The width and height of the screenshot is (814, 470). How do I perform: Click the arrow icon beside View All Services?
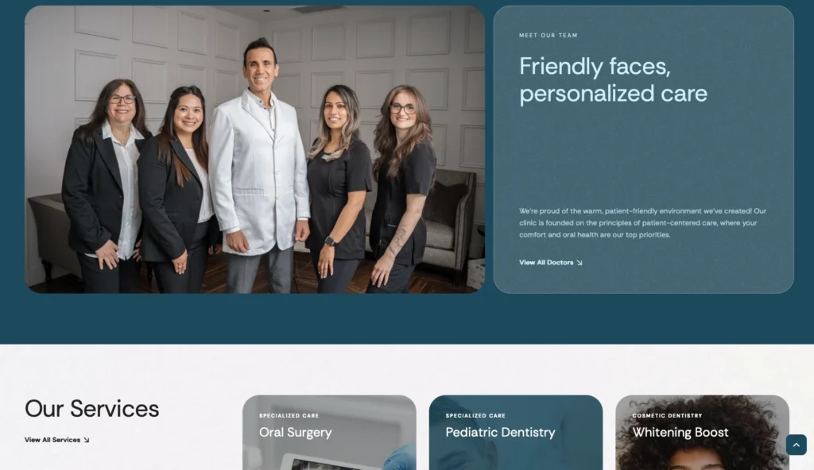[x=86, y=440]
